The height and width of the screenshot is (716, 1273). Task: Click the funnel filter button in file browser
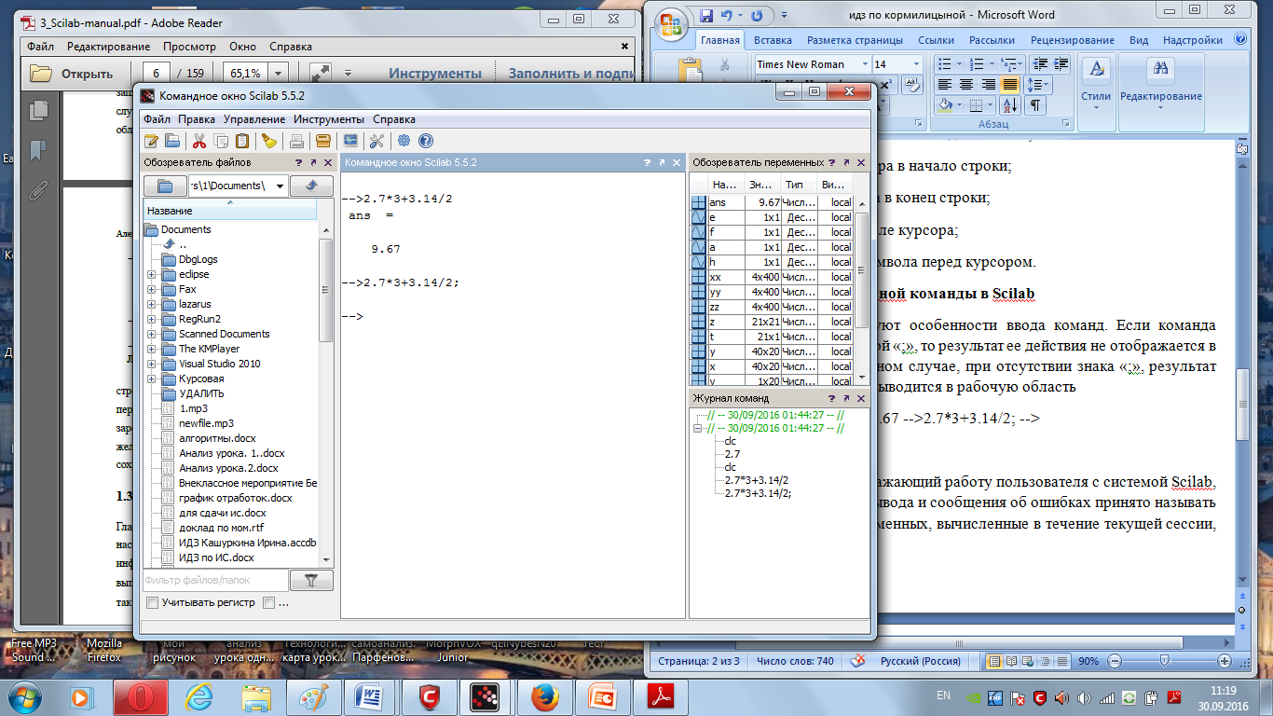(311, 581)
